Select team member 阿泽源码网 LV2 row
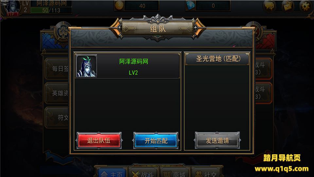The height and width of the screenshot is (177, 314). [128, 66]
